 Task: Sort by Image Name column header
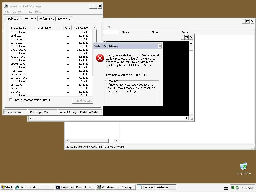[x=23, y=28]
